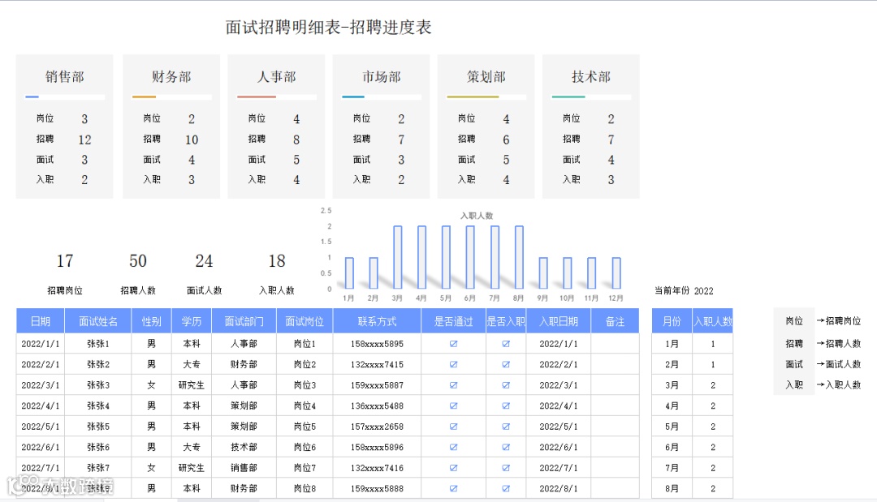Click the 市场部 card title
This screenshot has width=877, height=502.
tap(382, 76)
